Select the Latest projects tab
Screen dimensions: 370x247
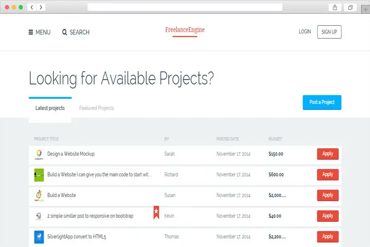tap(50, 108)
